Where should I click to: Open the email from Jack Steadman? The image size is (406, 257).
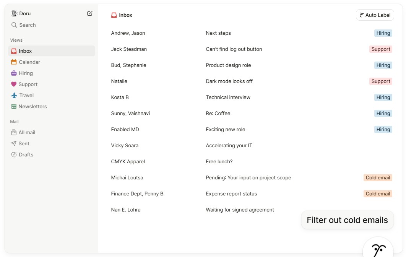129,49
